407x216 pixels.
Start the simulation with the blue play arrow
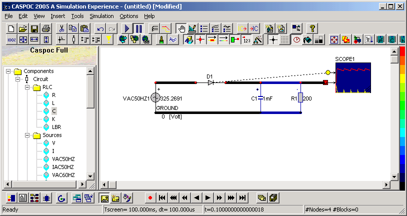(127, 28)
